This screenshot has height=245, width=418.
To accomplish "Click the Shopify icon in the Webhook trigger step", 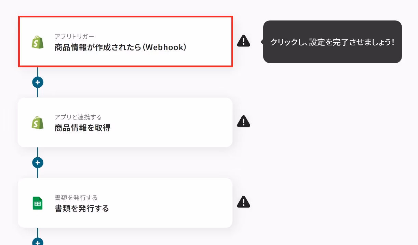I will tap(38, 42).
